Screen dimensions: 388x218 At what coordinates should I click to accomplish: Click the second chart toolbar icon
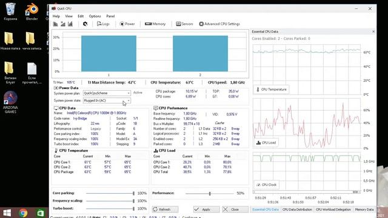click(63, 24)
